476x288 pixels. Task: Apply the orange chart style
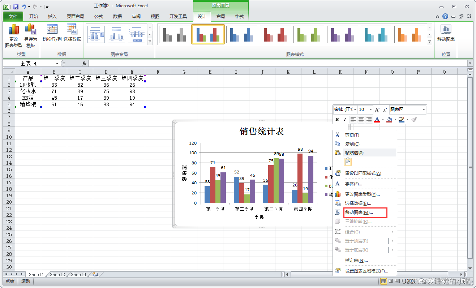(410, 34)
